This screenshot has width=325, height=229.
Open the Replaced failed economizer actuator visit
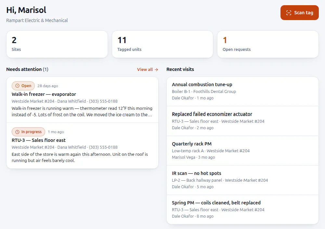pyautogui.click(x=242, y=121)
